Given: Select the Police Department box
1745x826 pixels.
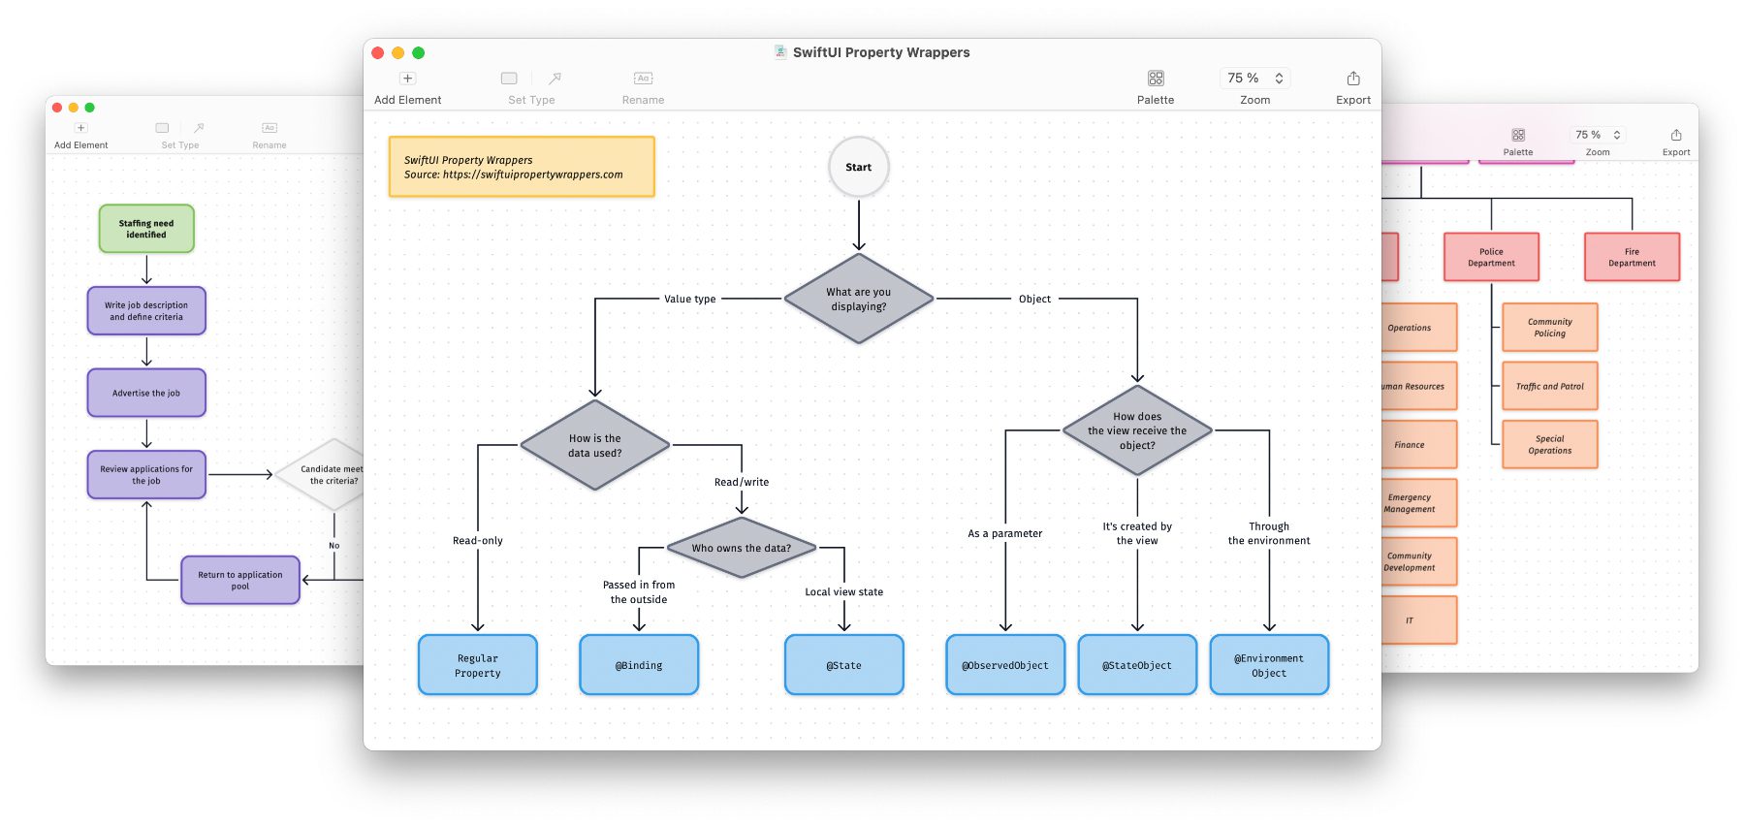Looking at the screenshot, I should click(x=1491, y=257).
